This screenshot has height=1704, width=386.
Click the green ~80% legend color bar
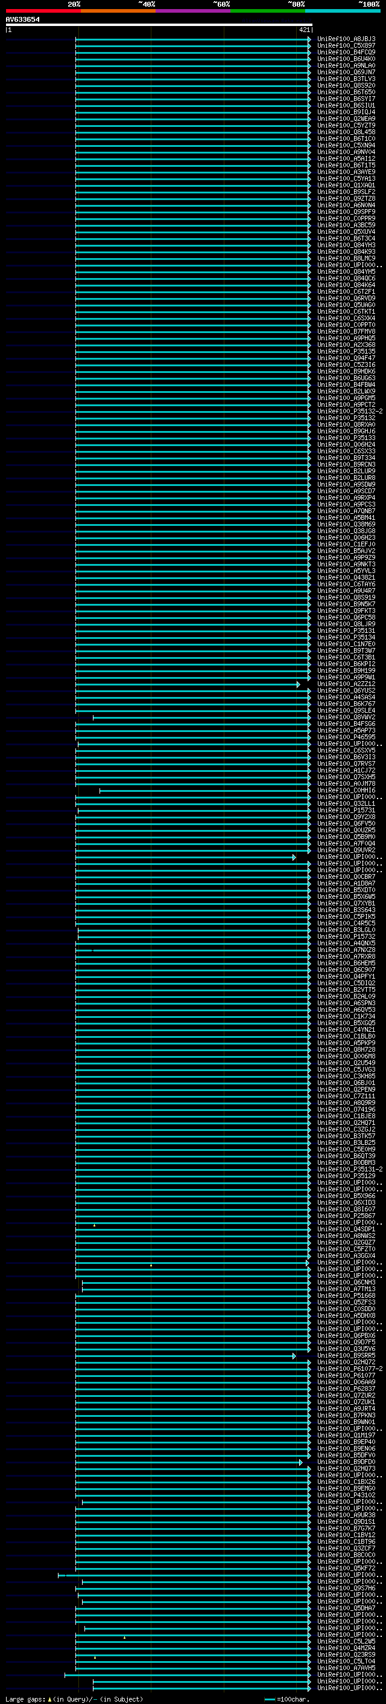(x=268, y=11)
